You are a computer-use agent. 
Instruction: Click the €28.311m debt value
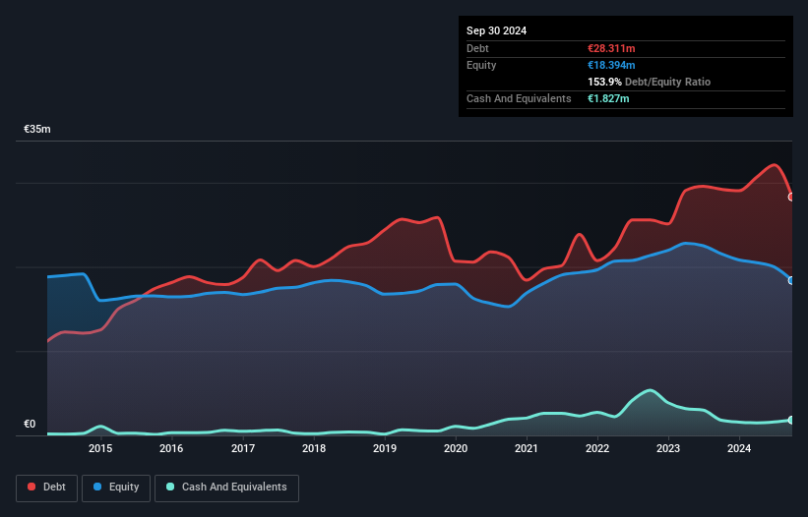[611, 48]
